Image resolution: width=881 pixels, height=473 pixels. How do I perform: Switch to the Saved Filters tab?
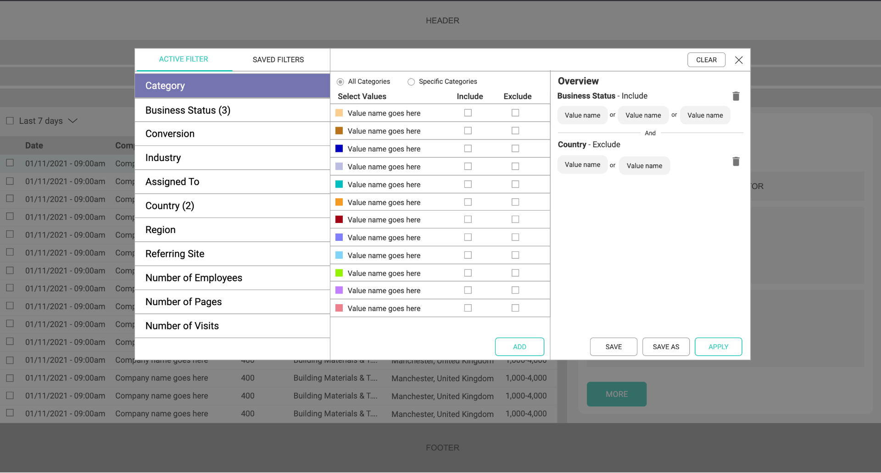tap(278, 60)
